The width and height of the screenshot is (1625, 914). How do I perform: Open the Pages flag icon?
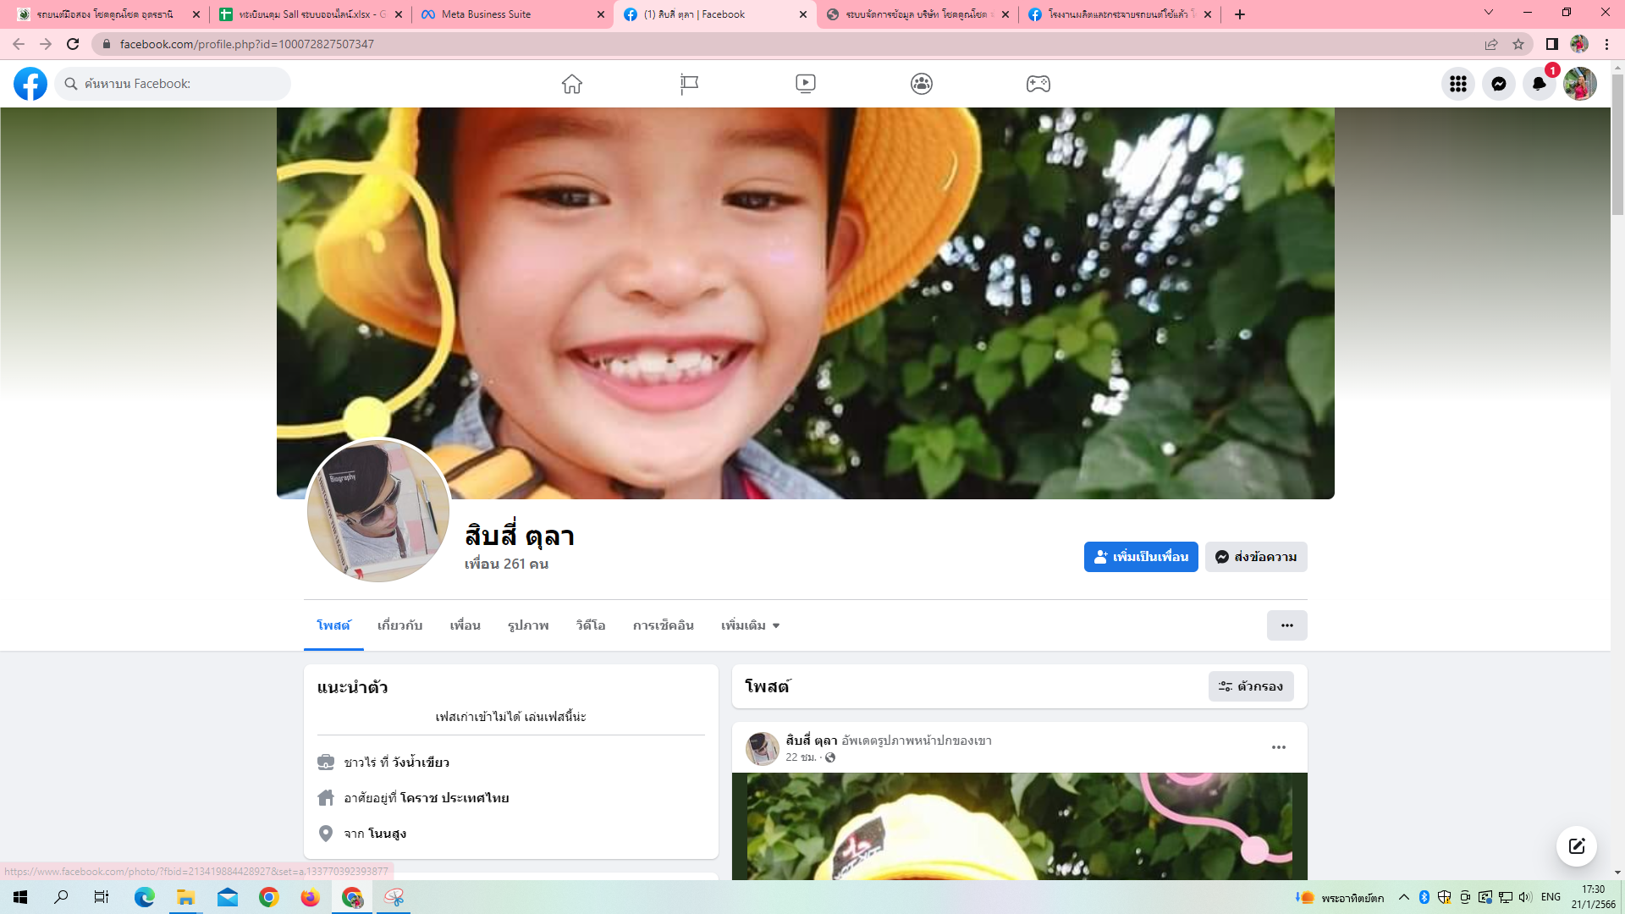point(689,84)
